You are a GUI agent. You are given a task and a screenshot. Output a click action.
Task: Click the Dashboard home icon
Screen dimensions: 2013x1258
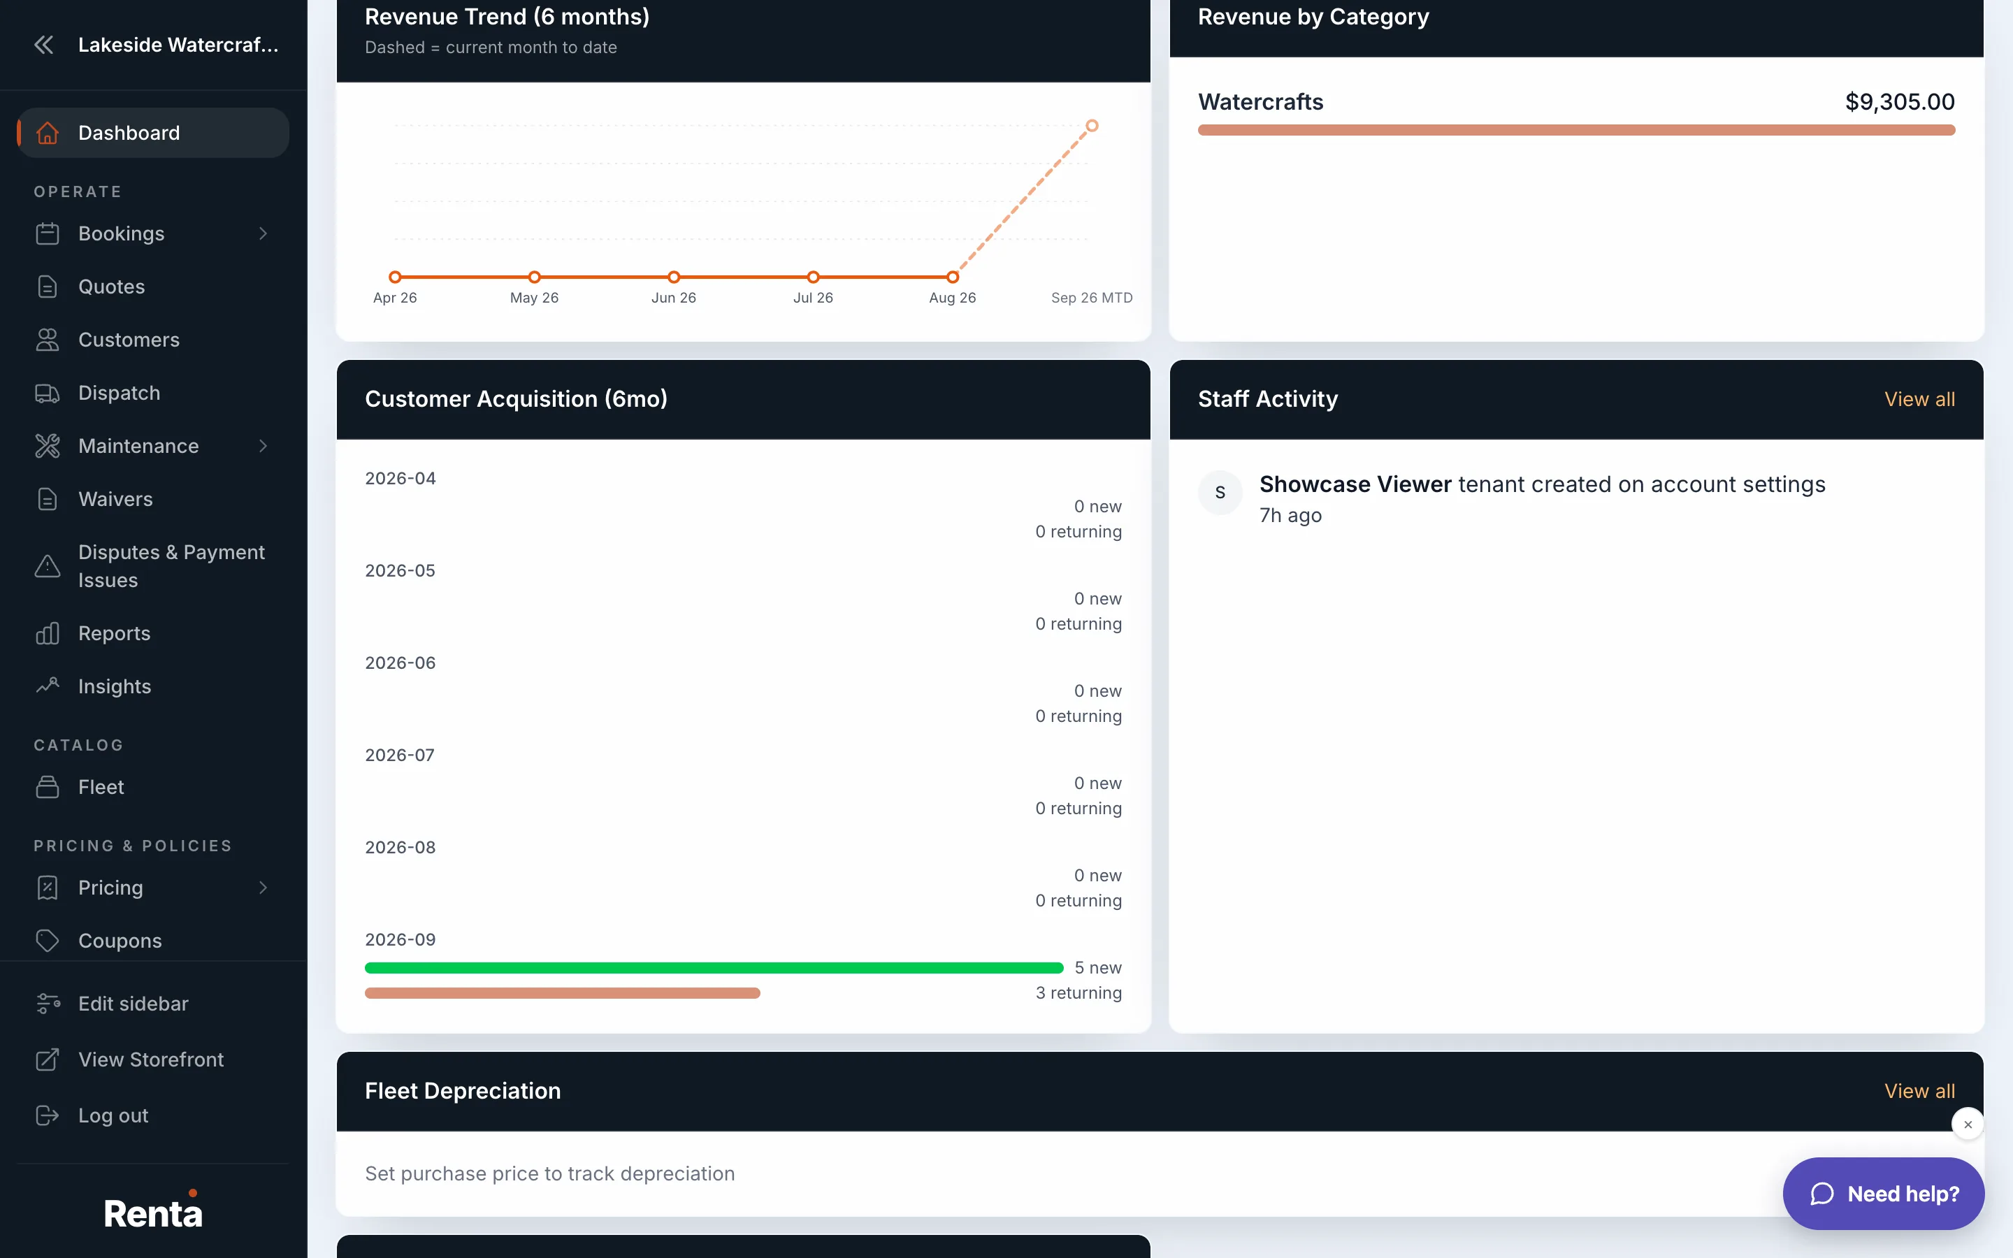[48, 133]
